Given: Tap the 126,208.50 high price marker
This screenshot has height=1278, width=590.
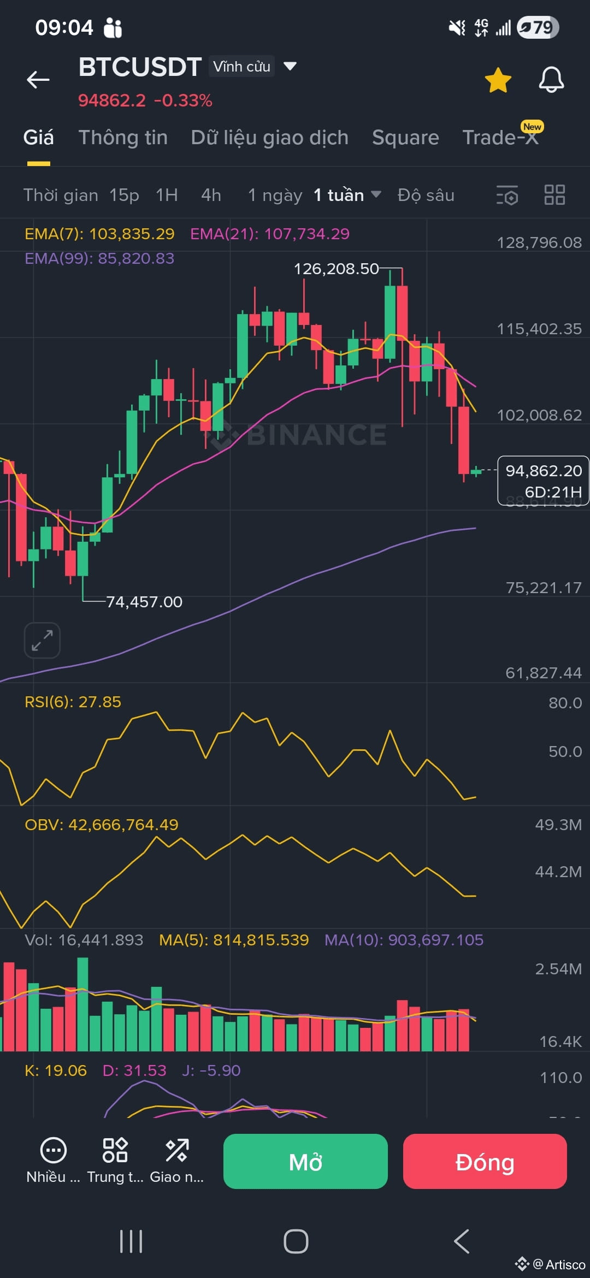Looking at the screenshot, I should (x=336, y=269).
